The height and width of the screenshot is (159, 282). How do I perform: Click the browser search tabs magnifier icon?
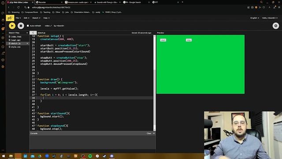point(261,2)
